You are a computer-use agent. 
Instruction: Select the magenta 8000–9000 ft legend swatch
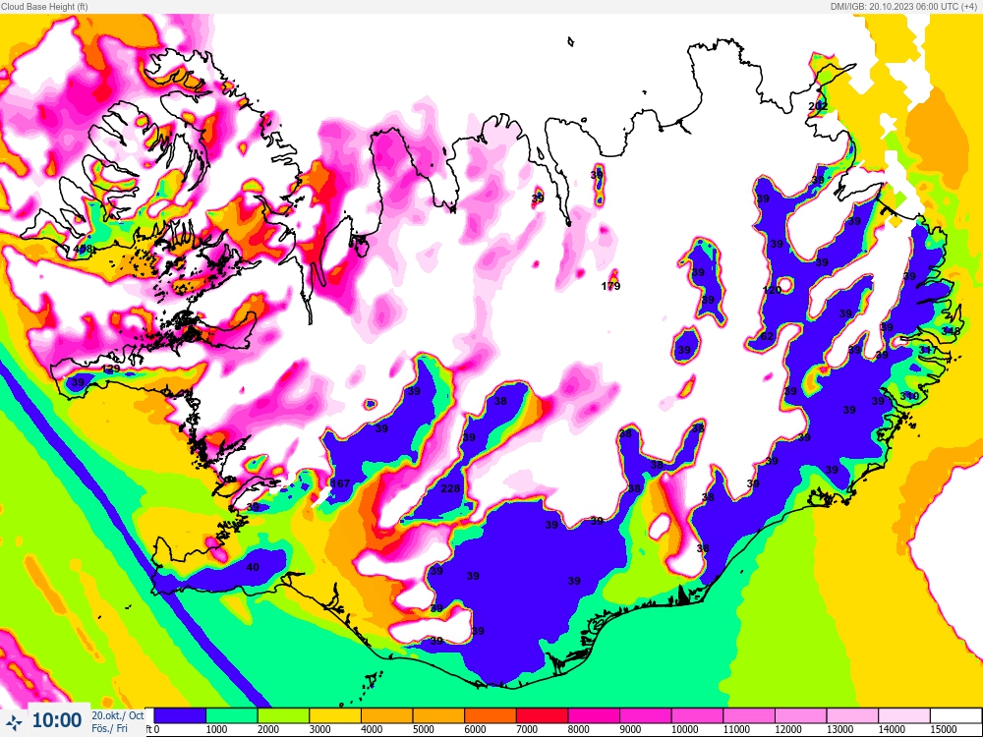594,715
